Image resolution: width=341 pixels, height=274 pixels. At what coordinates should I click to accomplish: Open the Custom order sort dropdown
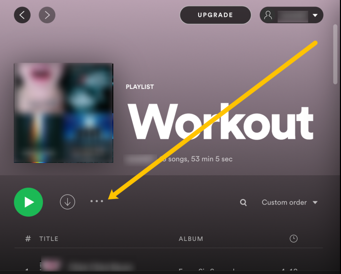coord(290,202)
